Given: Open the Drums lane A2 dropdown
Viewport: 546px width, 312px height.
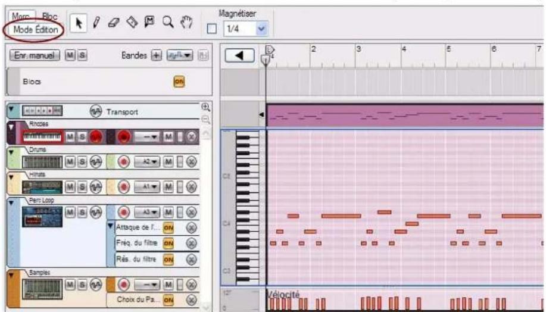Looking at the screenshot, I should click(x=147, y=162).
